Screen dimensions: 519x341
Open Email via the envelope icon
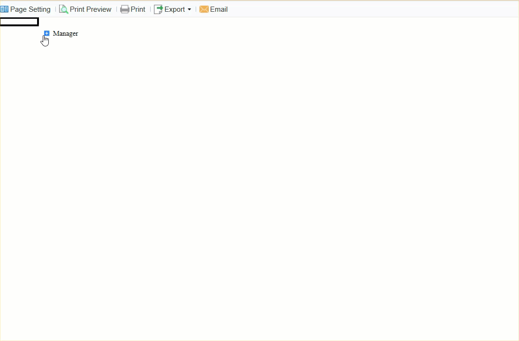pyautogui.click(x=204, y=9)
